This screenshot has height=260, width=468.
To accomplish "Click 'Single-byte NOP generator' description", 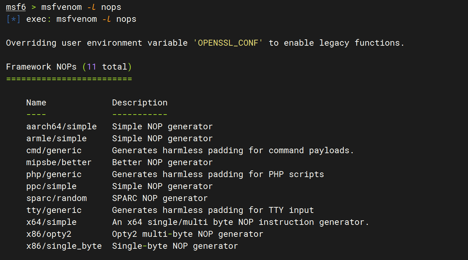I will click(175, 246).
